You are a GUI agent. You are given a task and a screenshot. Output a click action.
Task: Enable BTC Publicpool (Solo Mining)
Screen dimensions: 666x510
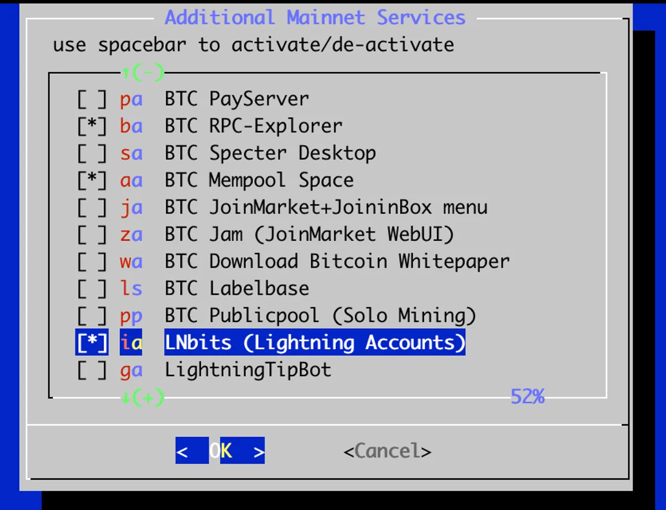tap(92, 315)
